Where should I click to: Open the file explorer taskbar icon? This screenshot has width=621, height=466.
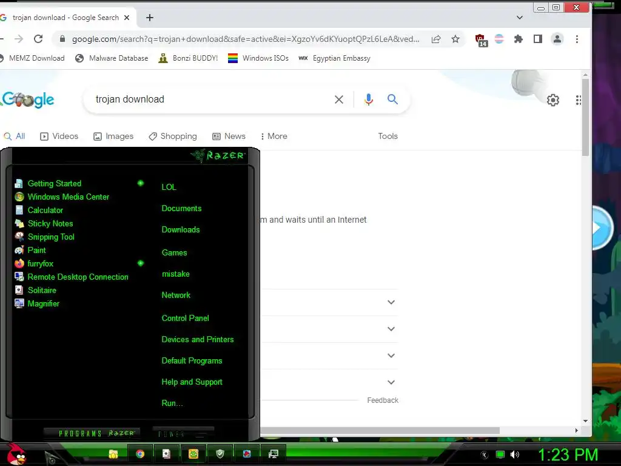tap(113, 454)
